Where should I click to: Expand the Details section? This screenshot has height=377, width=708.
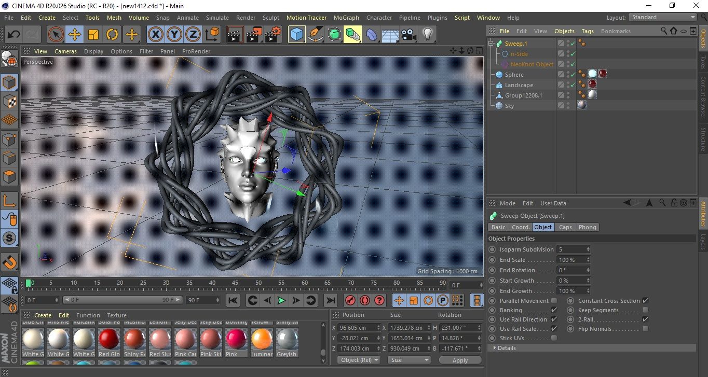click(495, 348)
